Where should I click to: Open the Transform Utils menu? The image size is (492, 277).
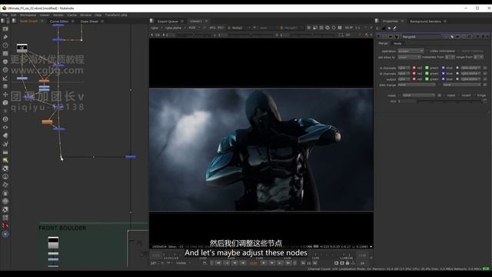pyautogui.click(x=116, y=15)
